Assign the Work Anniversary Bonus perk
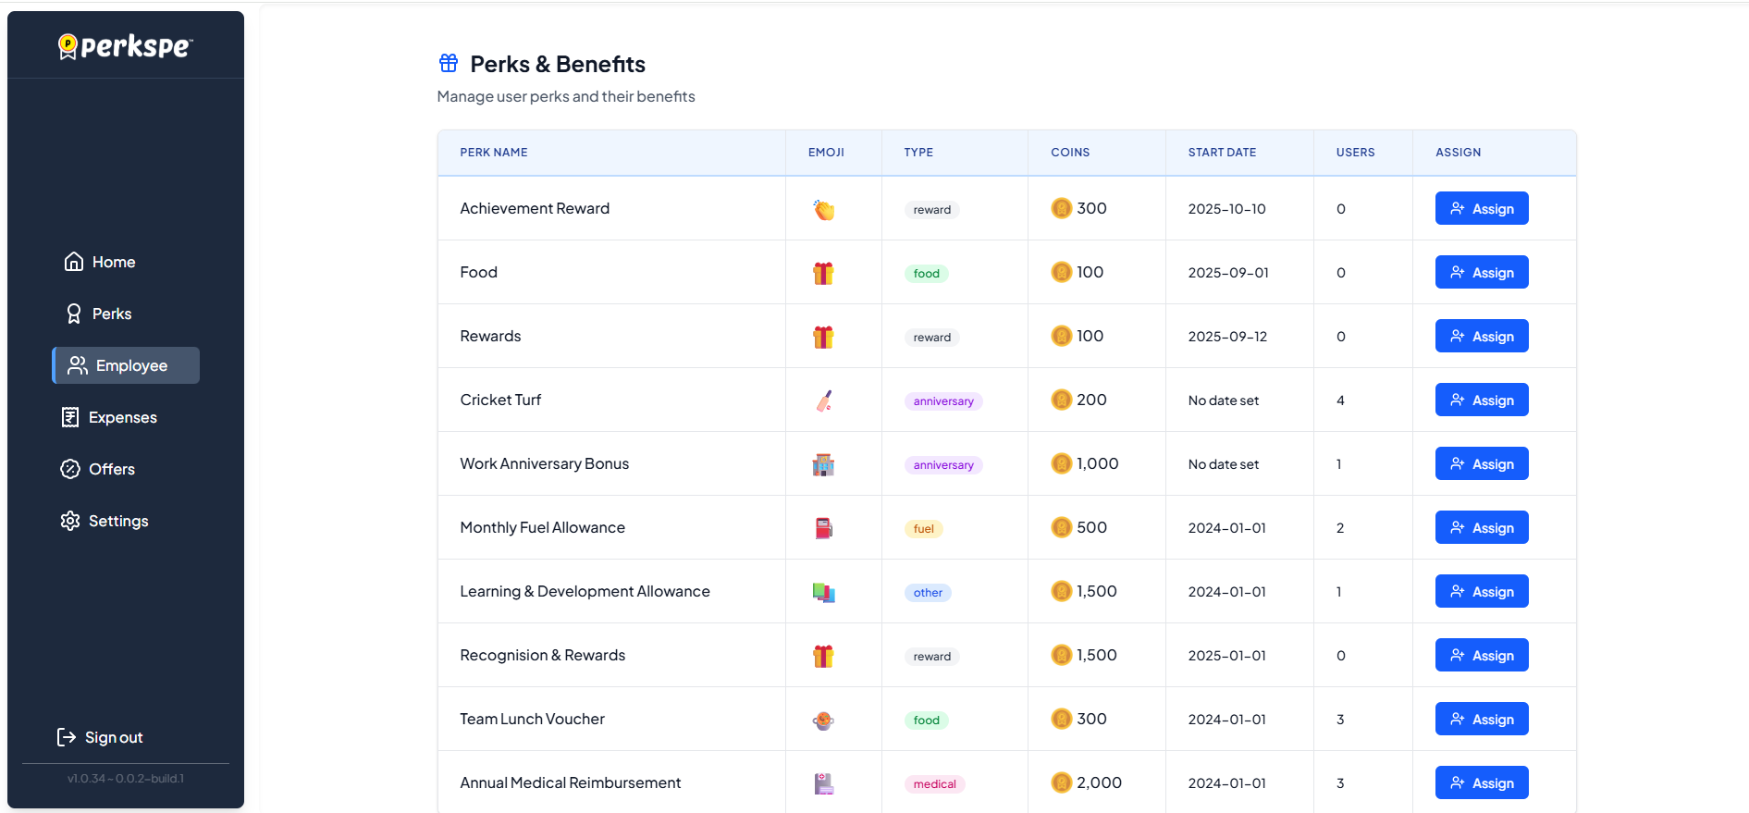1749x813 pixels. [1481, 463]
